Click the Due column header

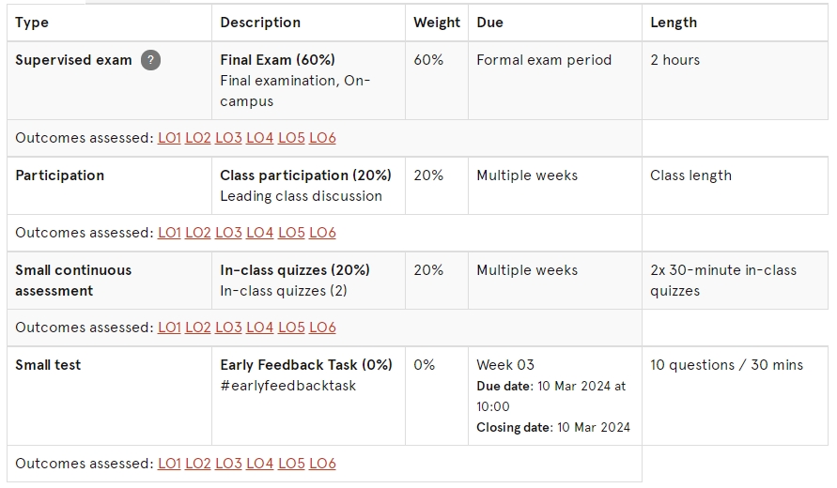[490, 23]
